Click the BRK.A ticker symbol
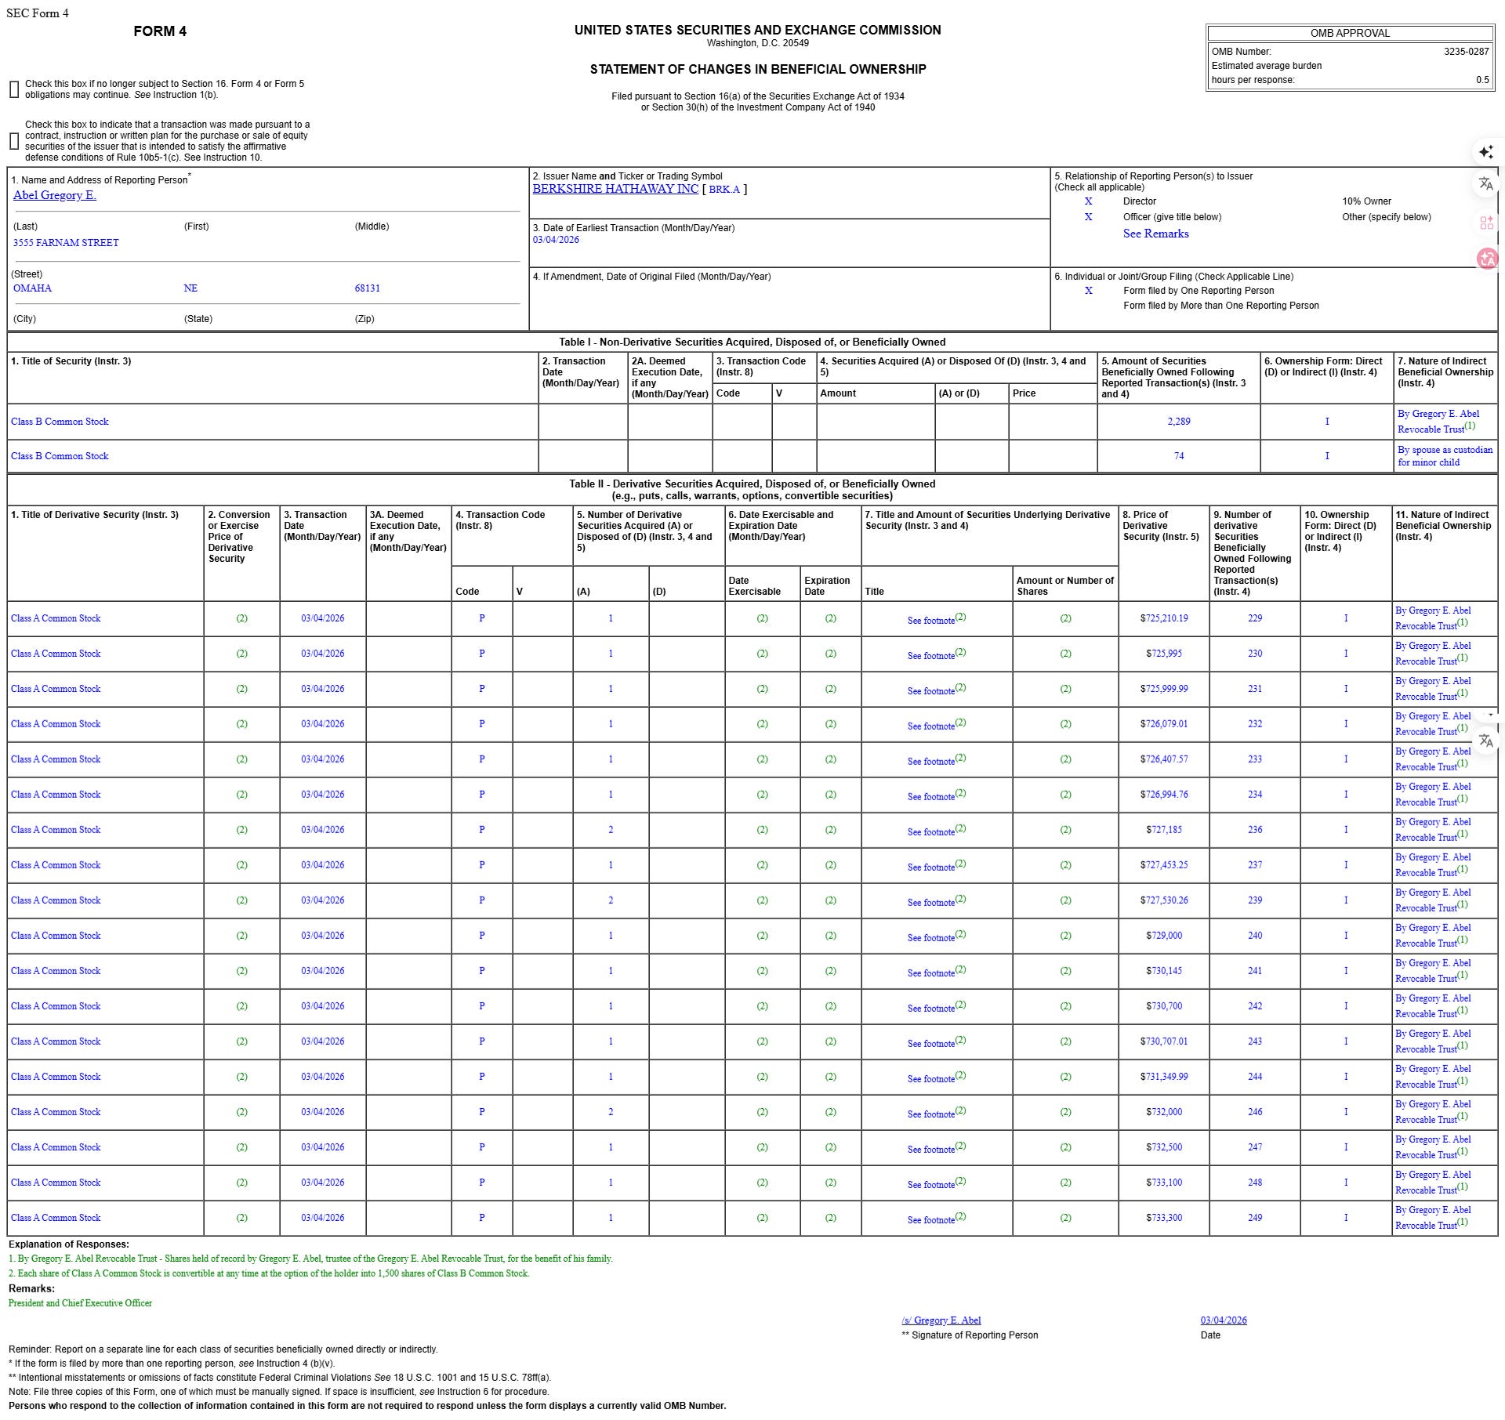This screenshot has height=1420, width=1505. tap(723, 190)
